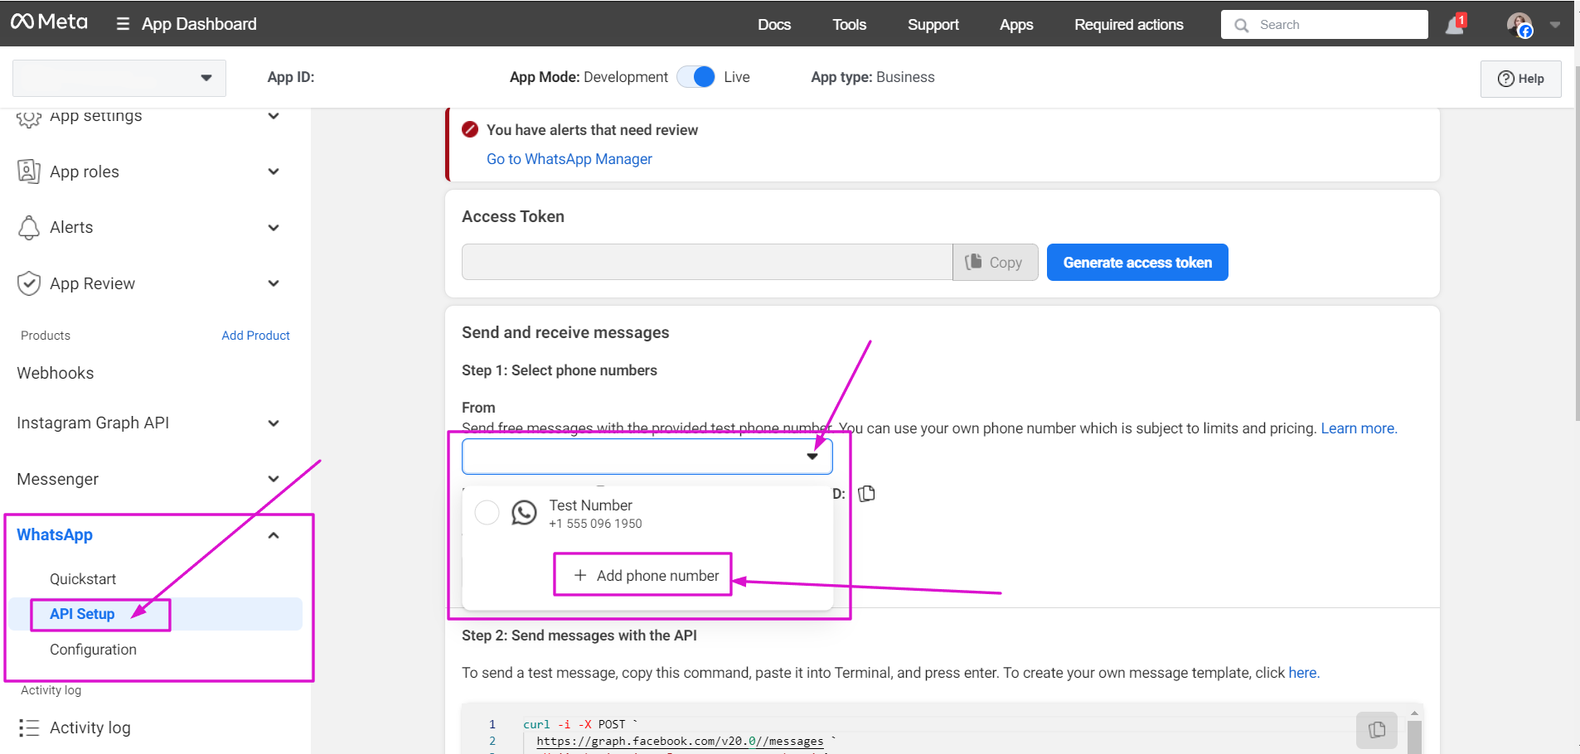Open Webhooks product page

pos(56,373)
